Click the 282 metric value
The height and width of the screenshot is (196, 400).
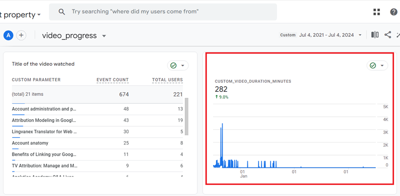[x=221, y=89]
